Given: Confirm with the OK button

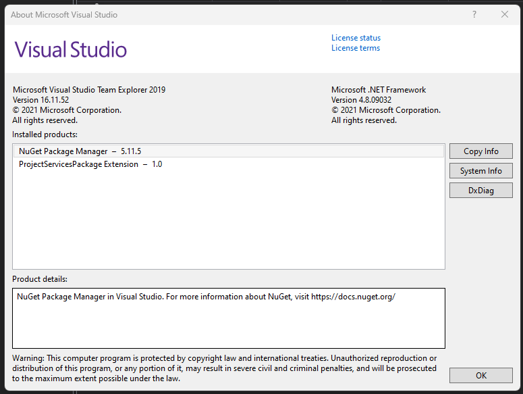Looking at the screenshot, I should [x=481, y=375].
